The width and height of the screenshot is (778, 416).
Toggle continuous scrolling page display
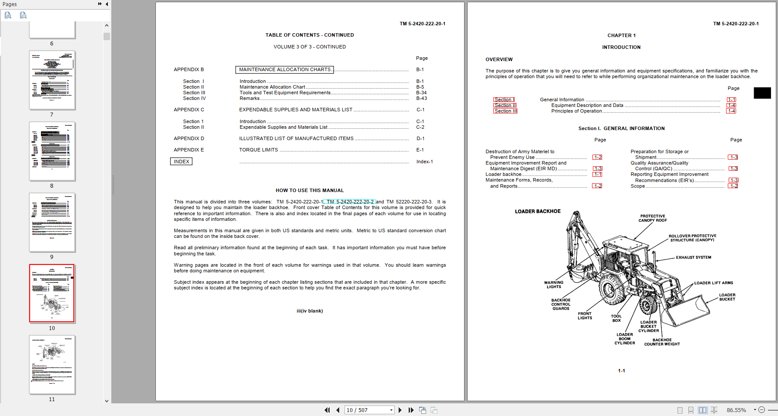(x=691, y=410)
